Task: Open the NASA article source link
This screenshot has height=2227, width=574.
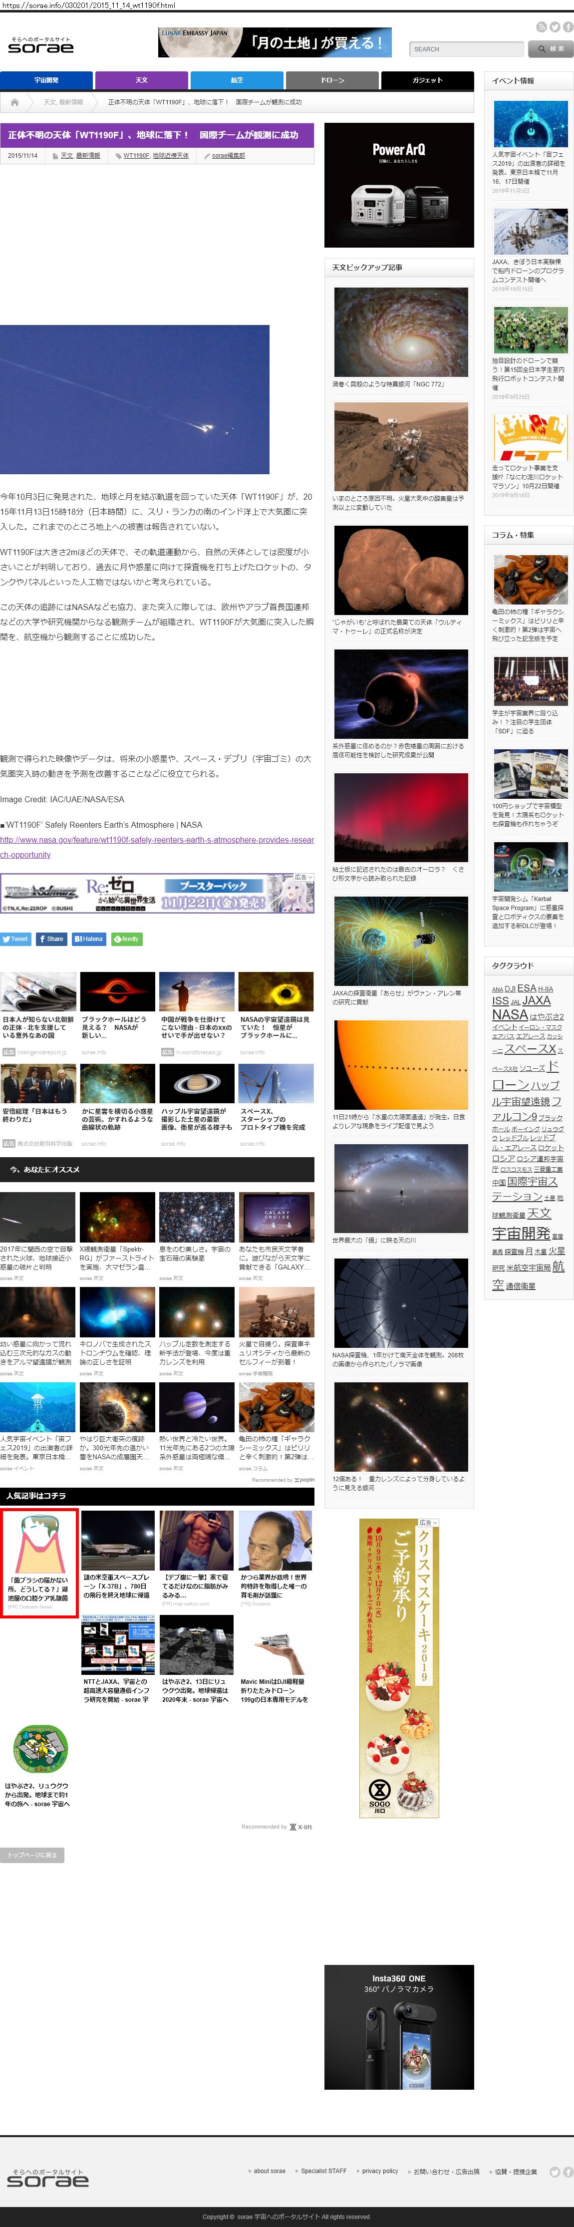Action: tap(156, 846)
